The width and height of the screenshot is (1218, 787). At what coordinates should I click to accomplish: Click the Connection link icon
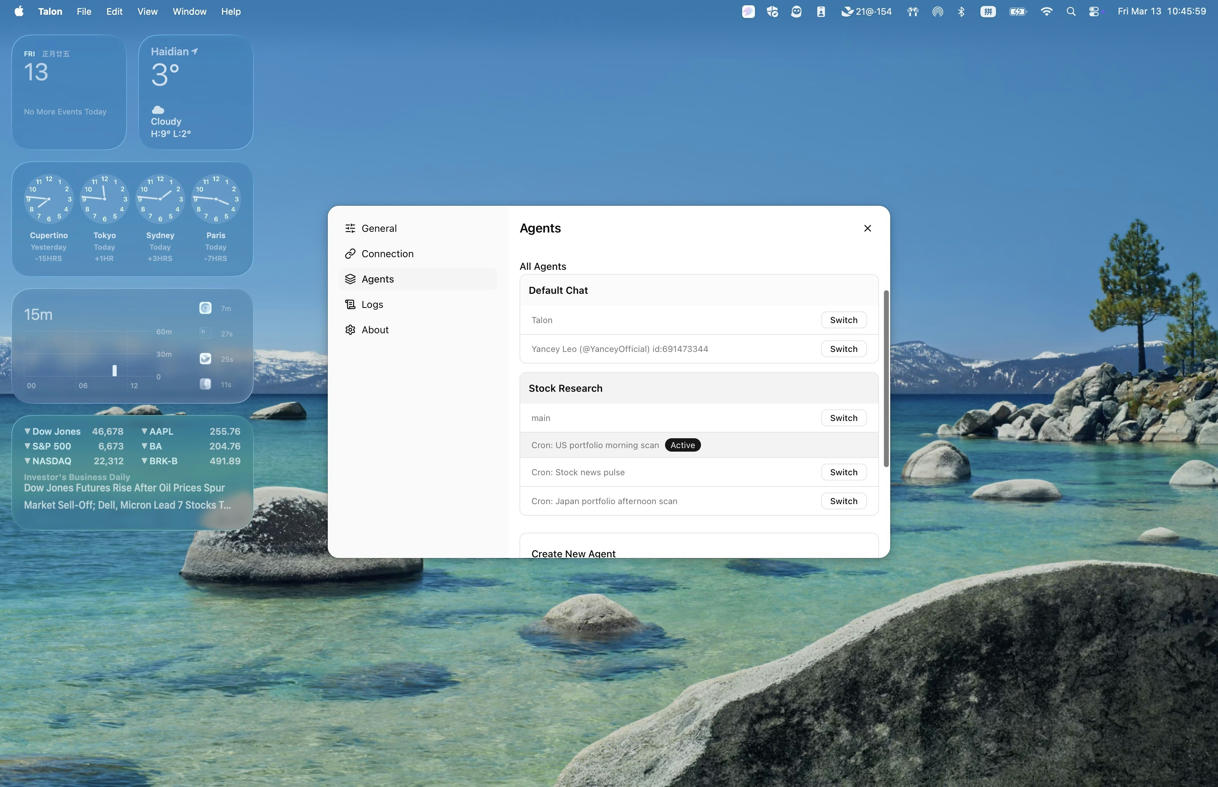(350, 254)
